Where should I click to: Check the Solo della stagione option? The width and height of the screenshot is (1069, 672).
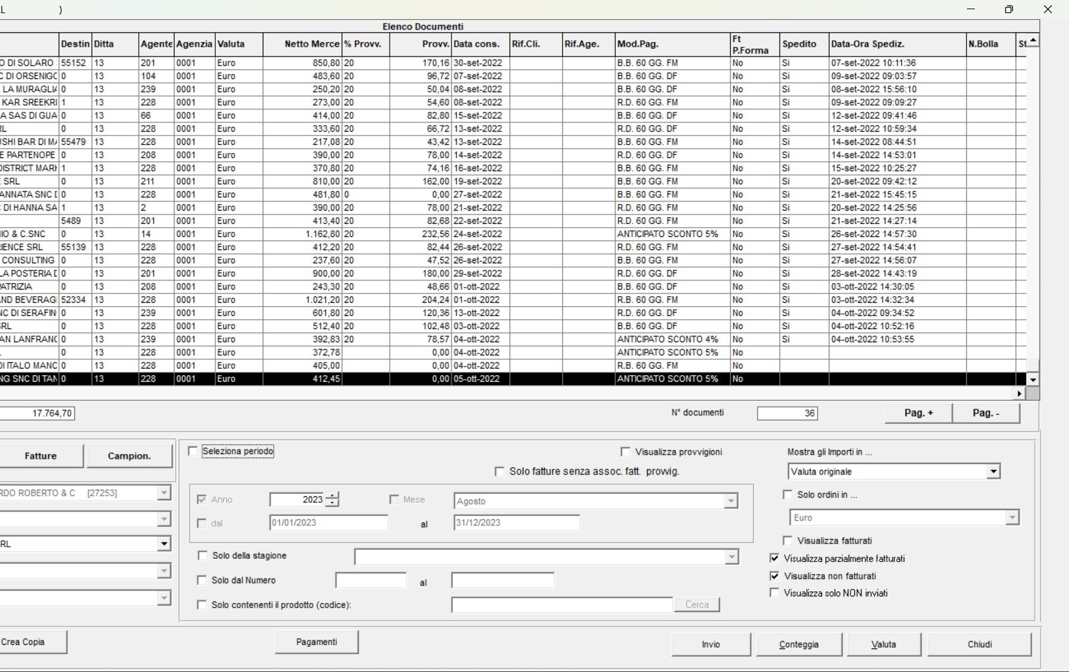[x=202, y=556]
